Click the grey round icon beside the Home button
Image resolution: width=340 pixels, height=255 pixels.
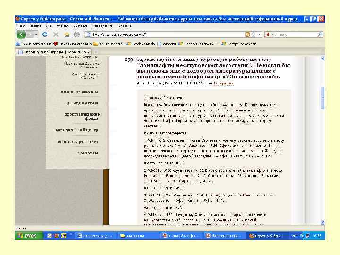77,34
